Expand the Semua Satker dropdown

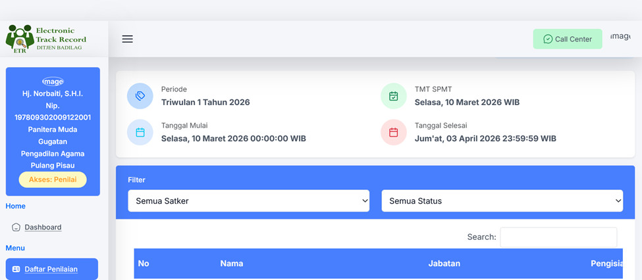pos(248,201)
